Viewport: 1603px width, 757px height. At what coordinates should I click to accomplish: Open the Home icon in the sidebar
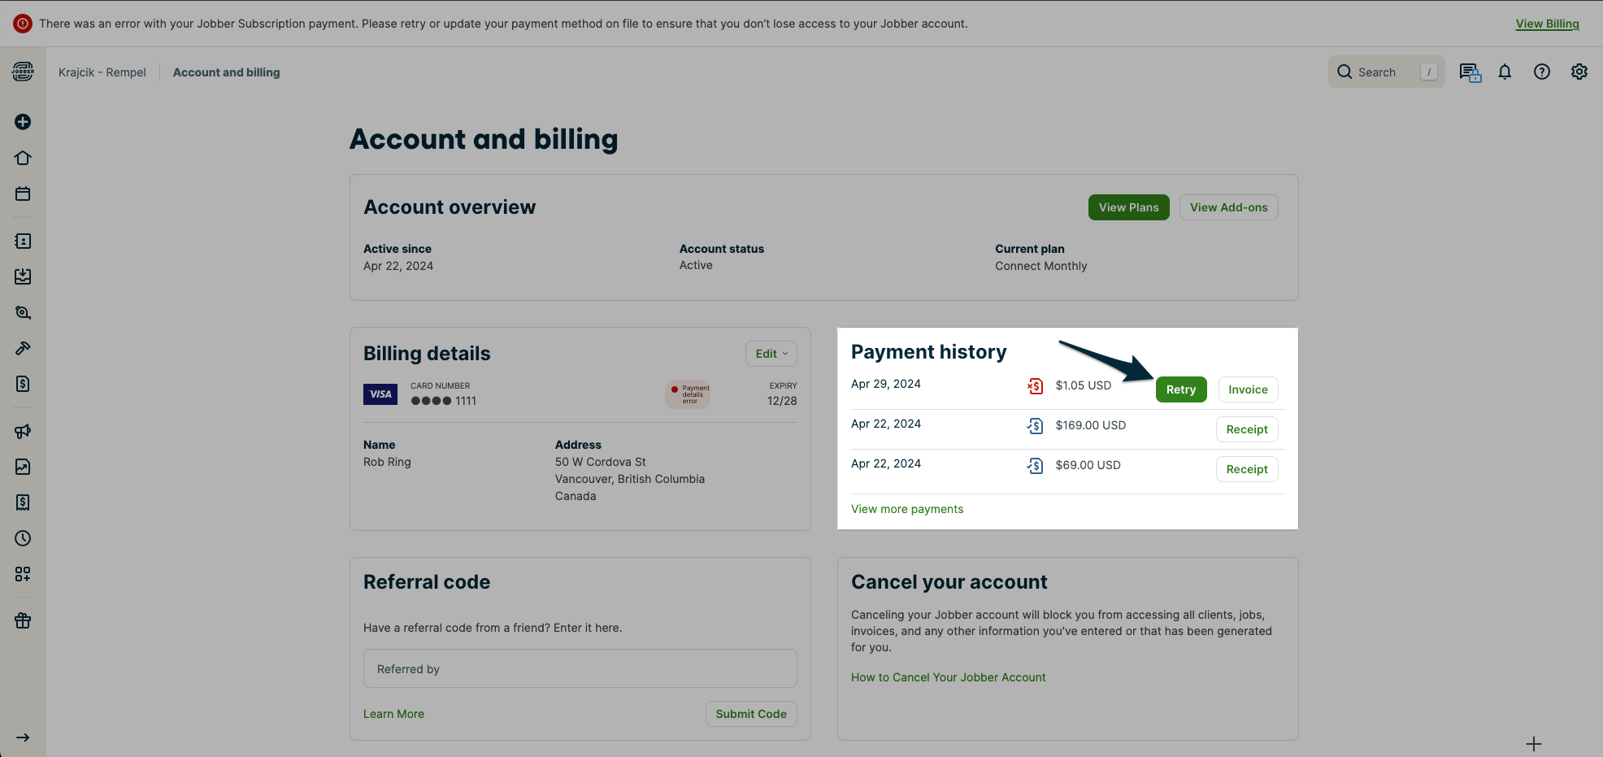pos(23,158)
